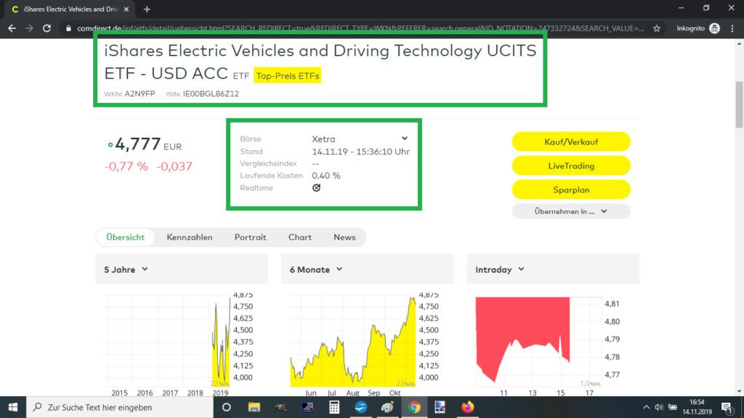
Task: Open the Windows notification center
Action: 727,407
